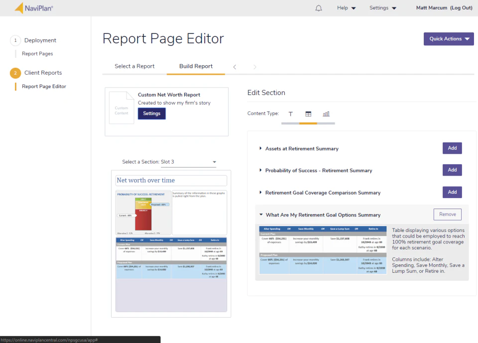The width and height of the screenshot is (478, 343).
Task: Select the Text content type icon
Action: point(291,114)
